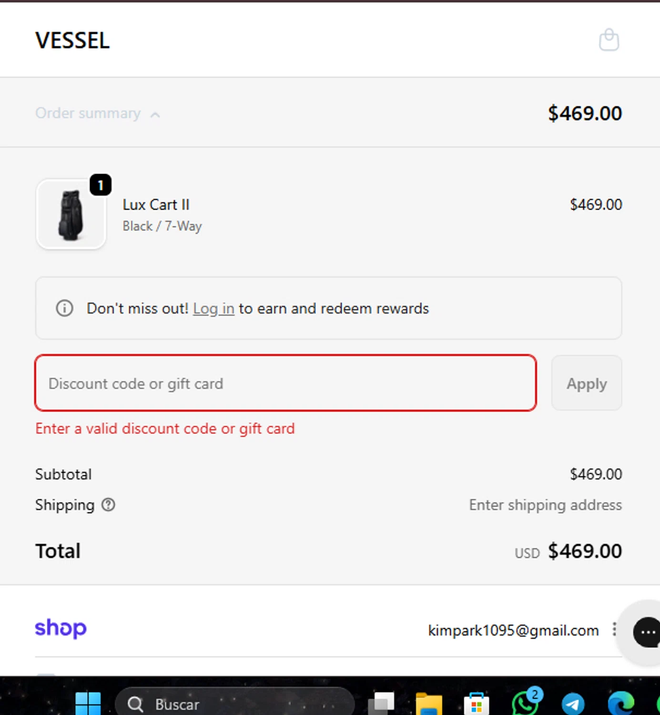The width and height of the screenshot is (660, 715).
Task: Open the chat support bubble
Action: coord(647,632)
